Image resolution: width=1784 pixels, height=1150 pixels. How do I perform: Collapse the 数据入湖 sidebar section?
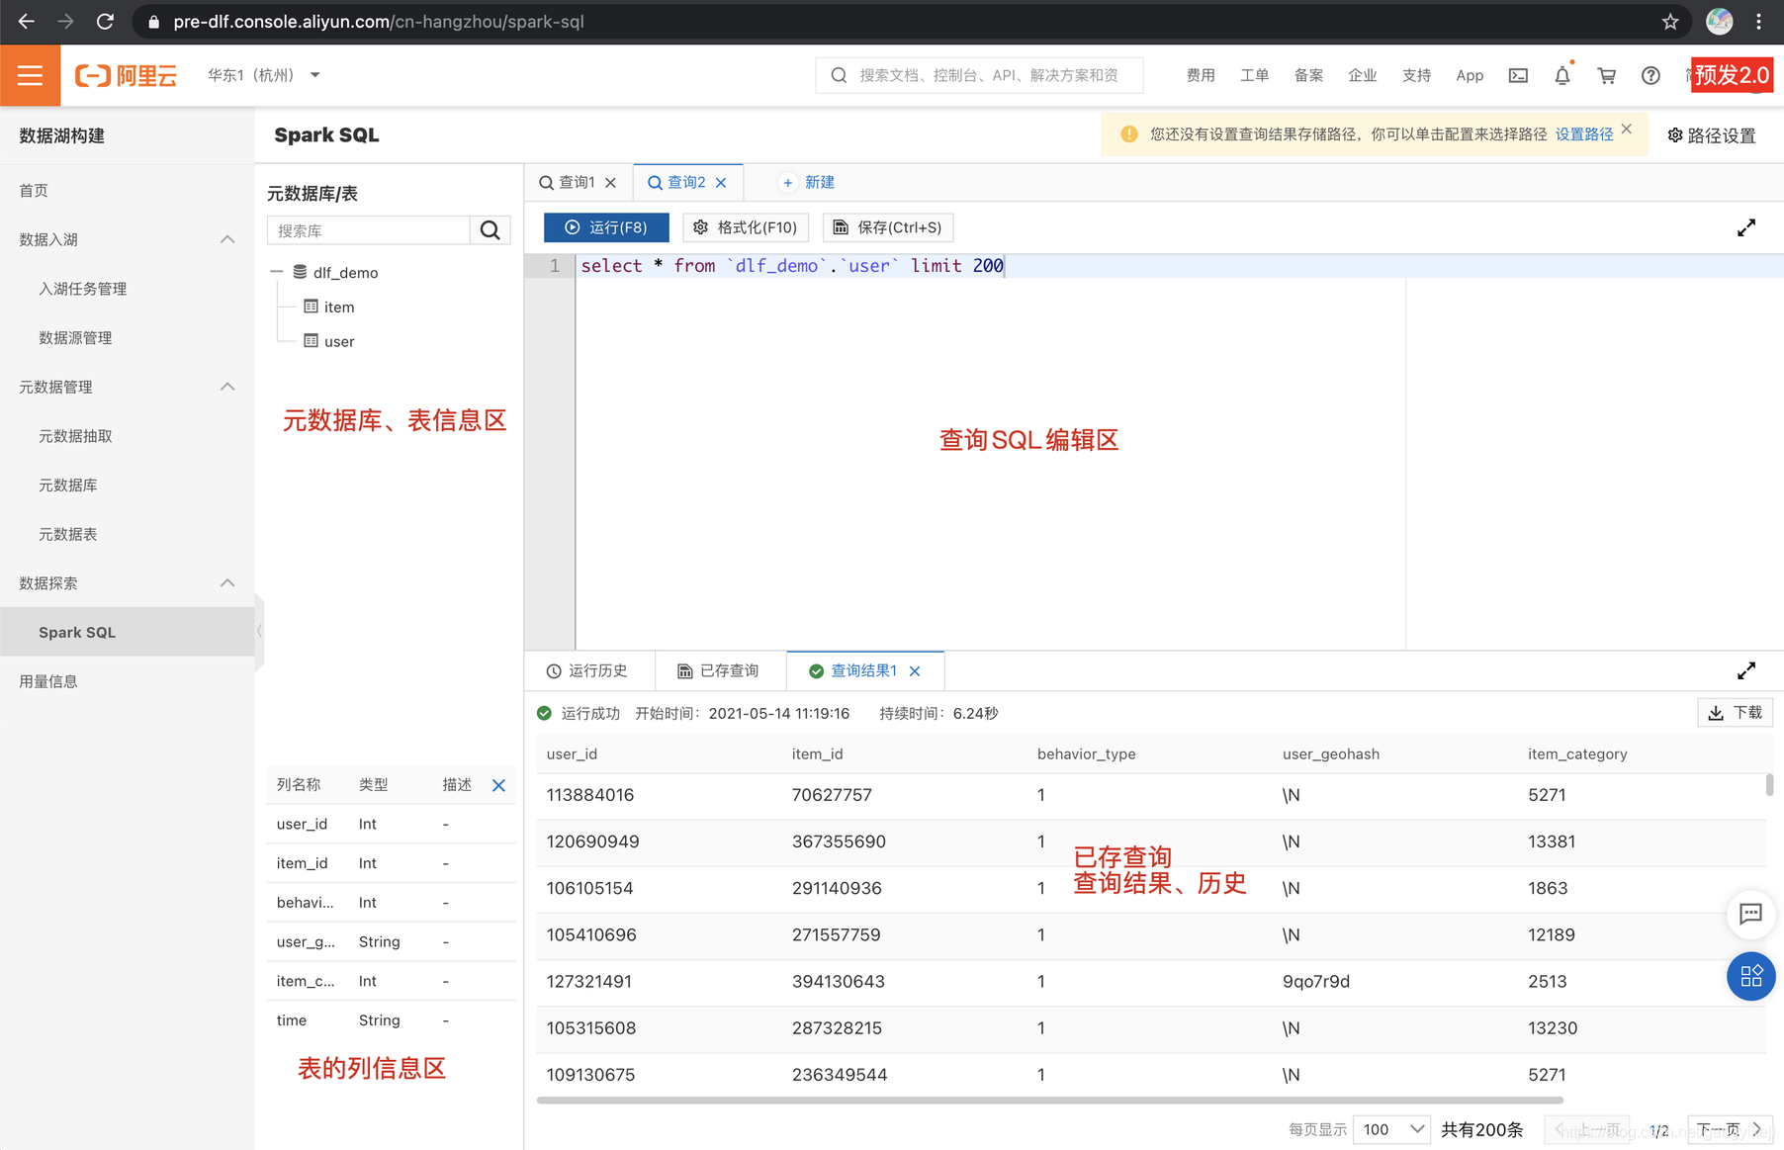click(x=227, y=238)
